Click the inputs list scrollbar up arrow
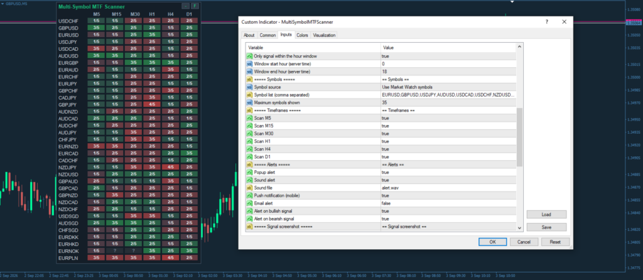The height and width of the screenshot is (280, 643). [x=519, y=48]
